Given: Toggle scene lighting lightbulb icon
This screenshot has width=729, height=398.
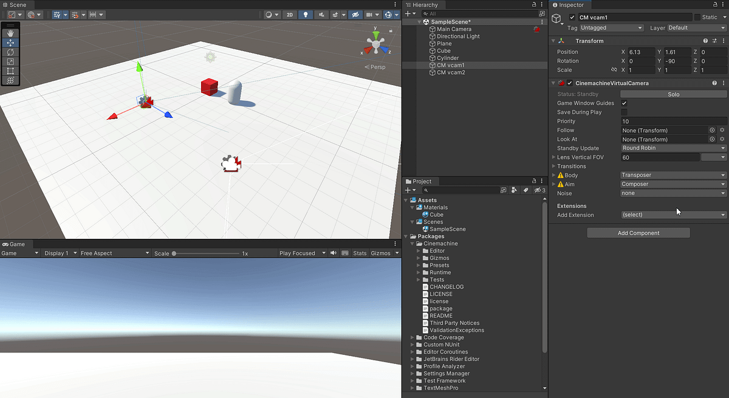Looking at the screenshot, I should pyautogui.click(x=305, y=15).
